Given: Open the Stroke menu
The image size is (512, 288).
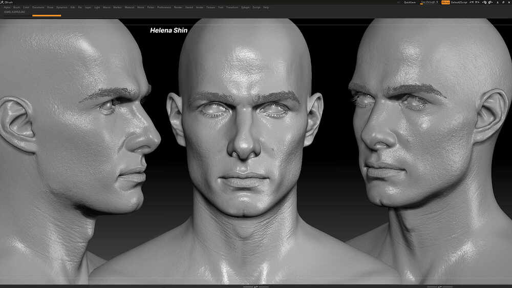Looking at the screenshot, I should coord(200,7).
